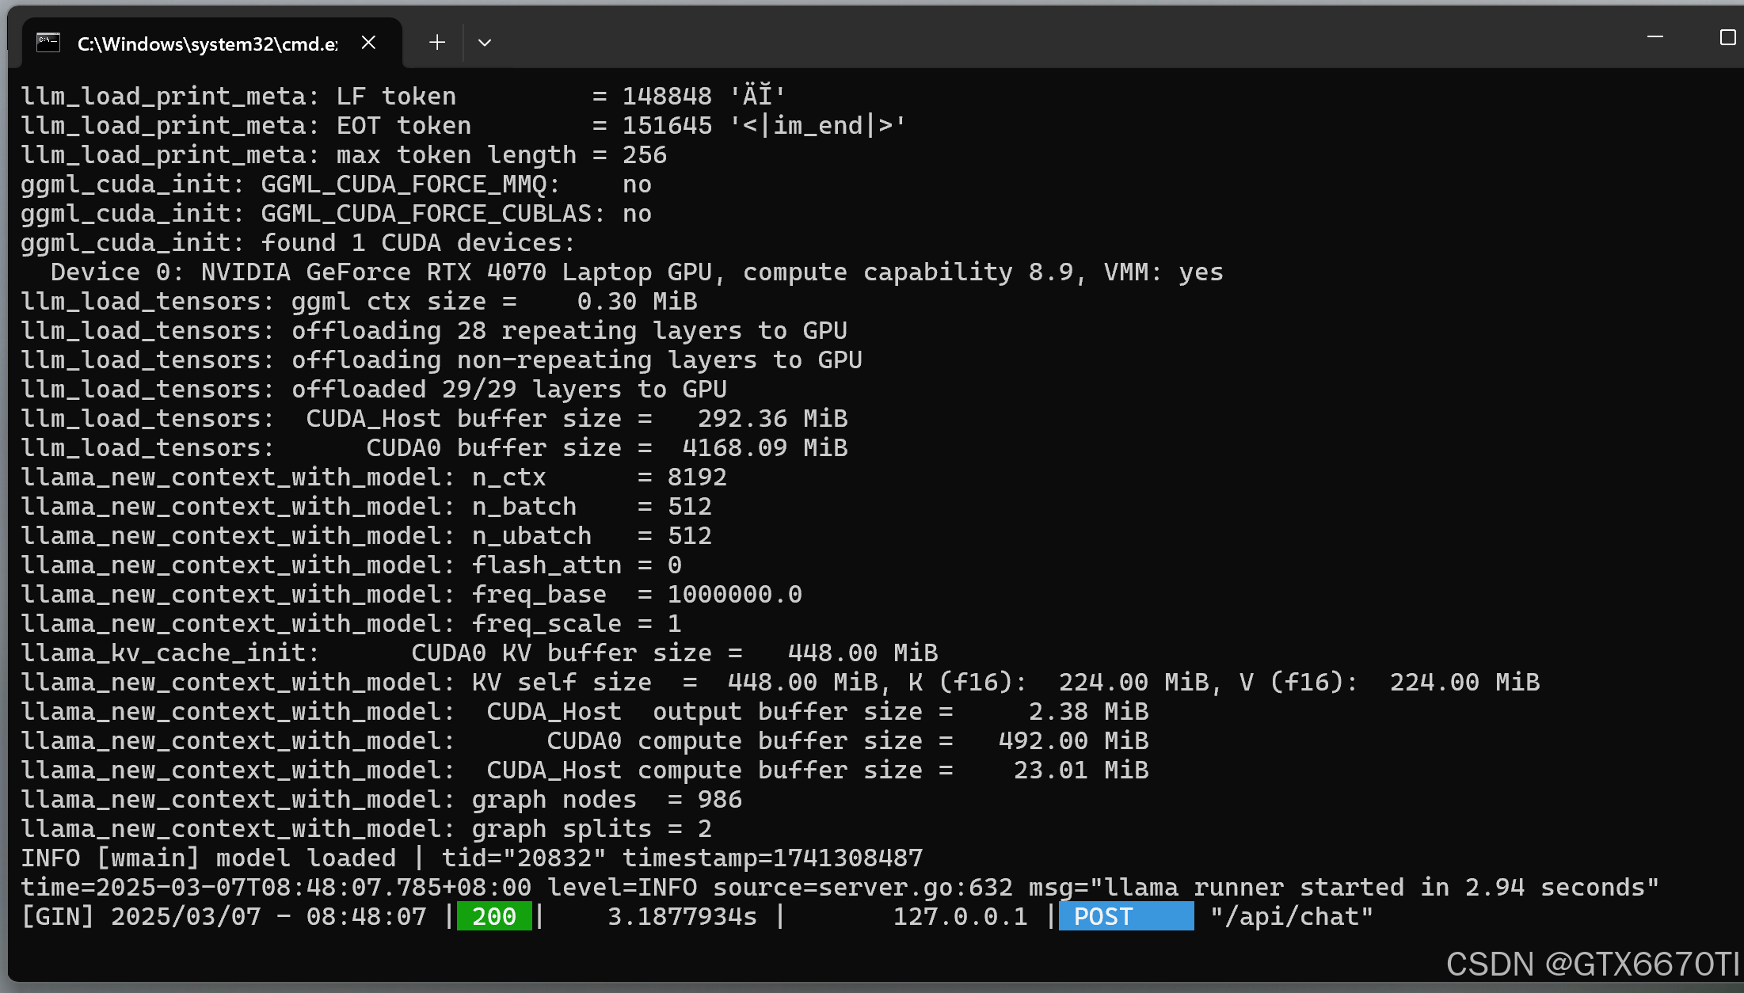
Task: Click the empty title bar area
Action: [1030, 40]
